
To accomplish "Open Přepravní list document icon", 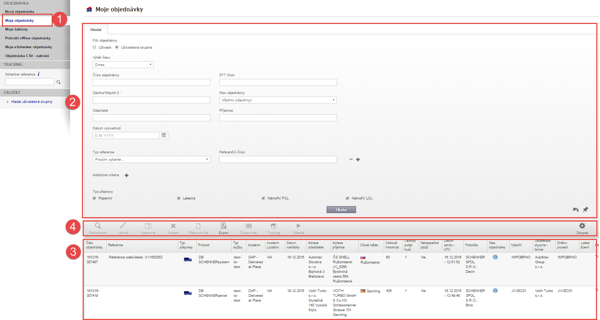I will point(198,226).
